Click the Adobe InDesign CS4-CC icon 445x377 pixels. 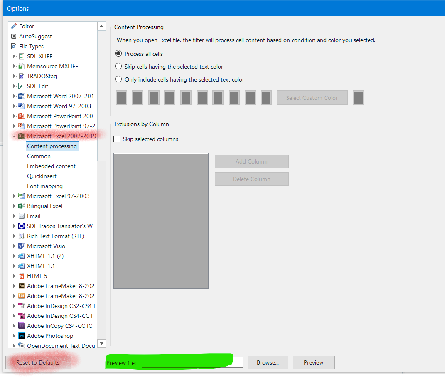tap(22, 316)
